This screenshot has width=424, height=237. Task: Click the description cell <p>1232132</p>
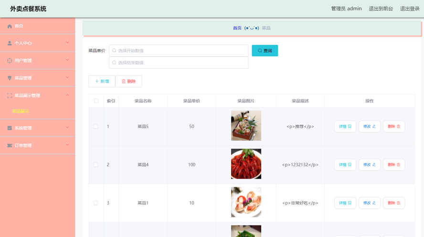tap(300, 165)
